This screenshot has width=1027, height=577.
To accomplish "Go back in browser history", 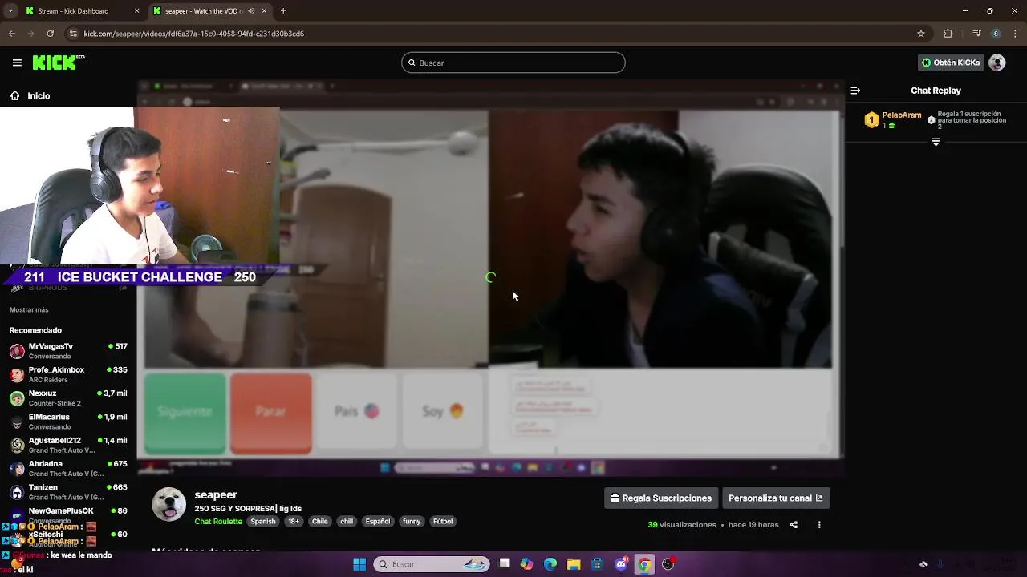I will pos(11,34).
